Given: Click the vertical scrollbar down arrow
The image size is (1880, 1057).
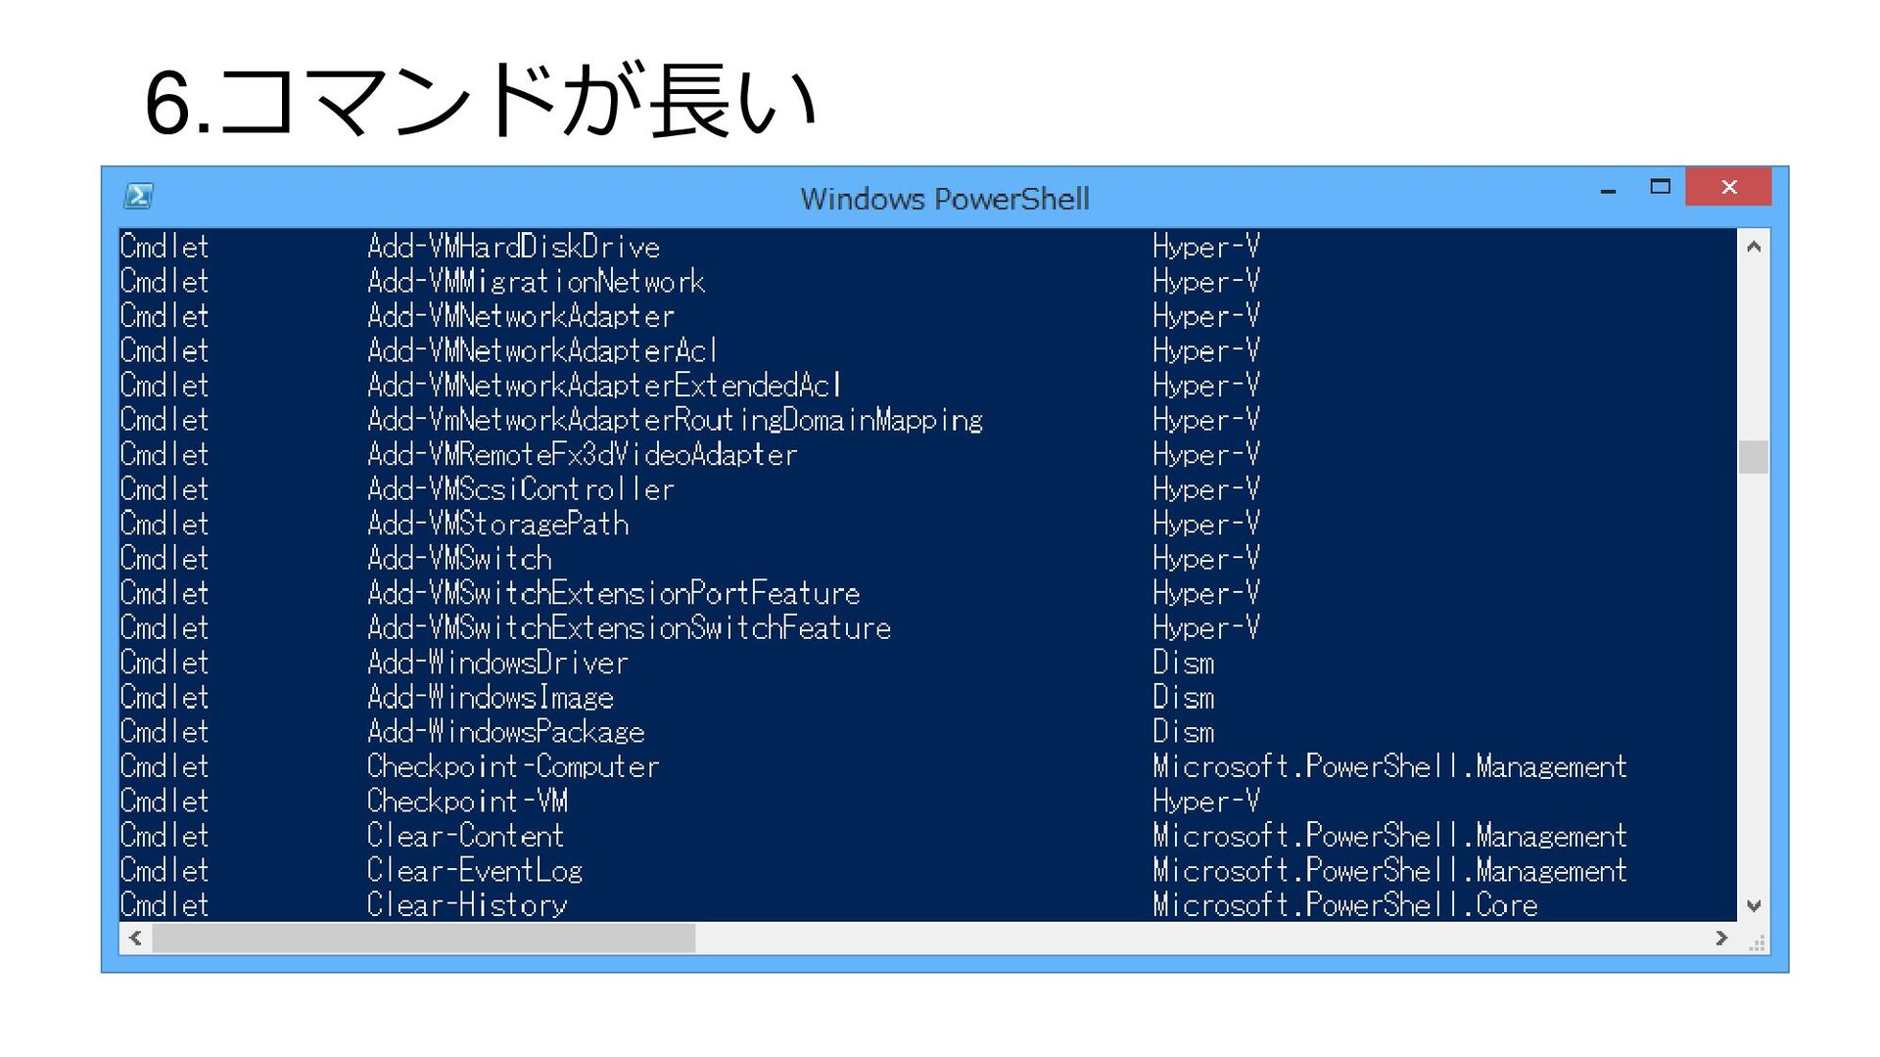Looking at the screenshot, I should coord(1754,906).
